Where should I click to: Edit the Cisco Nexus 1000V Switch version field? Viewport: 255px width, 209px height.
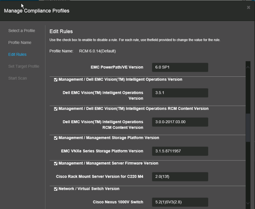(x=180, y=202)
